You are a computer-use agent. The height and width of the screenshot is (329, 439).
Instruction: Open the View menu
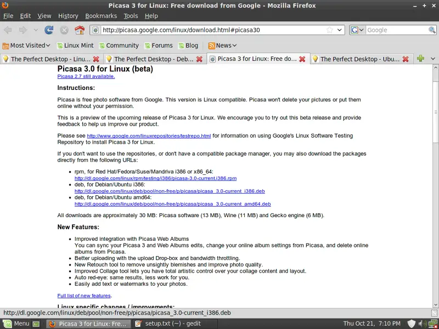click(x=44, y=16)
